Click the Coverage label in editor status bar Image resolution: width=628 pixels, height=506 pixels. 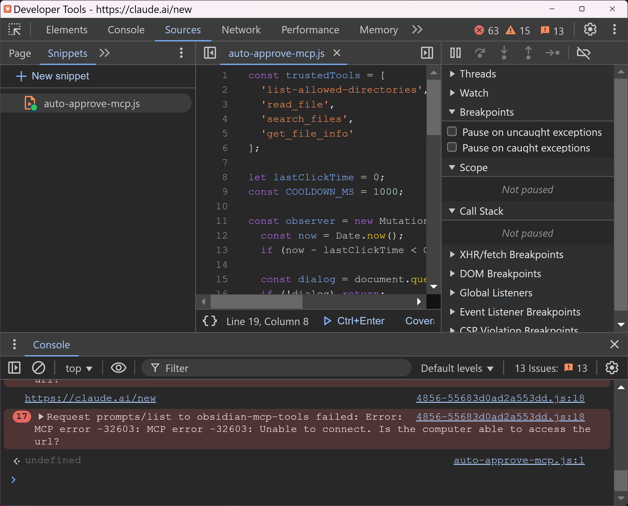(x=420, y=321)
